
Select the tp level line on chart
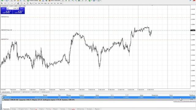96,17
